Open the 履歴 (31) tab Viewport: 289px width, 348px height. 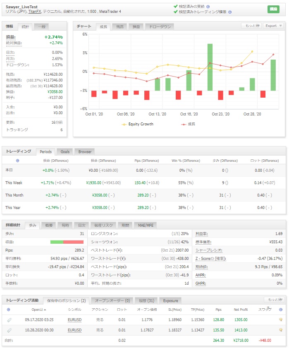(146, 300)
